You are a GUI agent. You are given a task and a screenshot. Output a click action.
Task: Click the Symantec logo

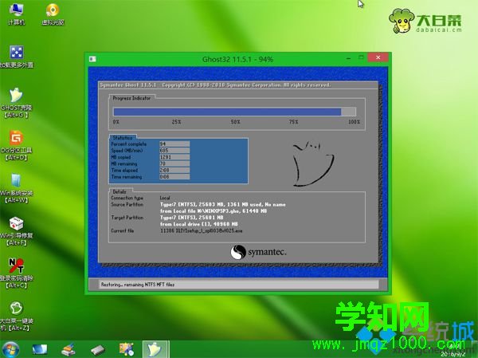[258, 253]
